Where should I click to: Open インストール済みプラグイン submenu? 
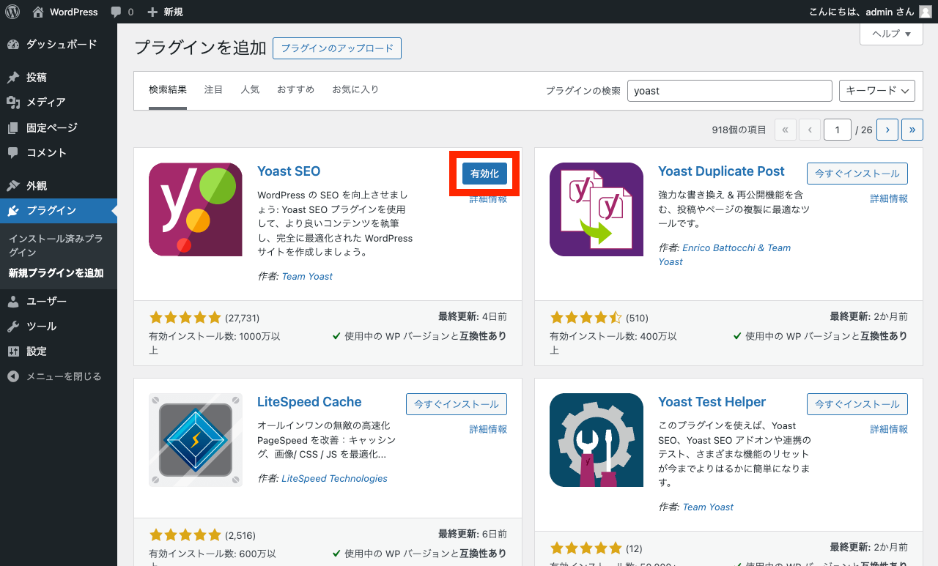tap(56, 245)
